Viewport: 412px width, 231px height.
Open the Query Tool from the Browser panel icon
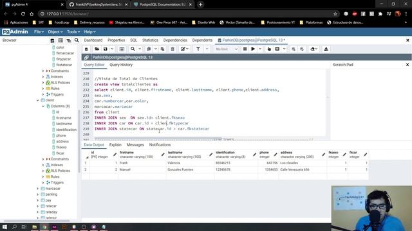52,40
